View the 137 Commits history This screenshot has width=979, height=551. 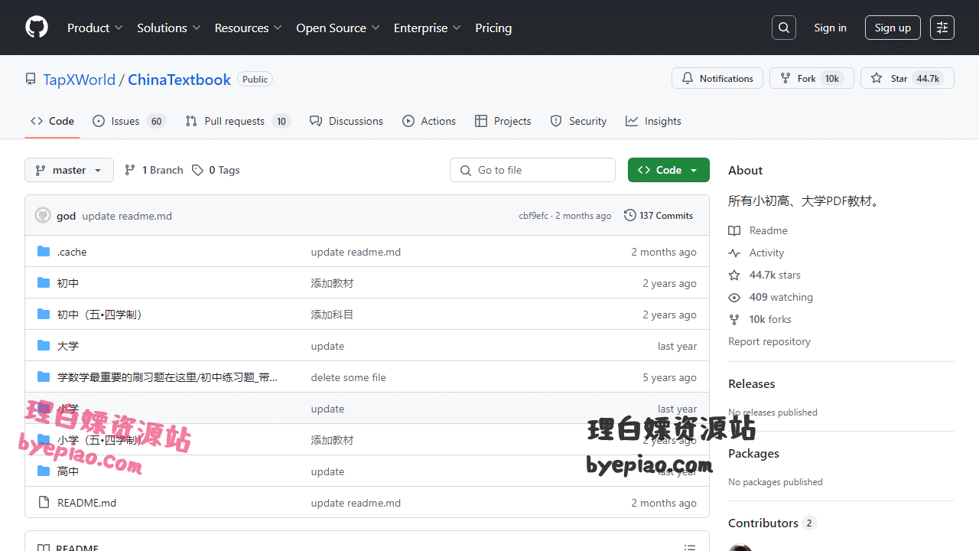(x=659, y=216)
